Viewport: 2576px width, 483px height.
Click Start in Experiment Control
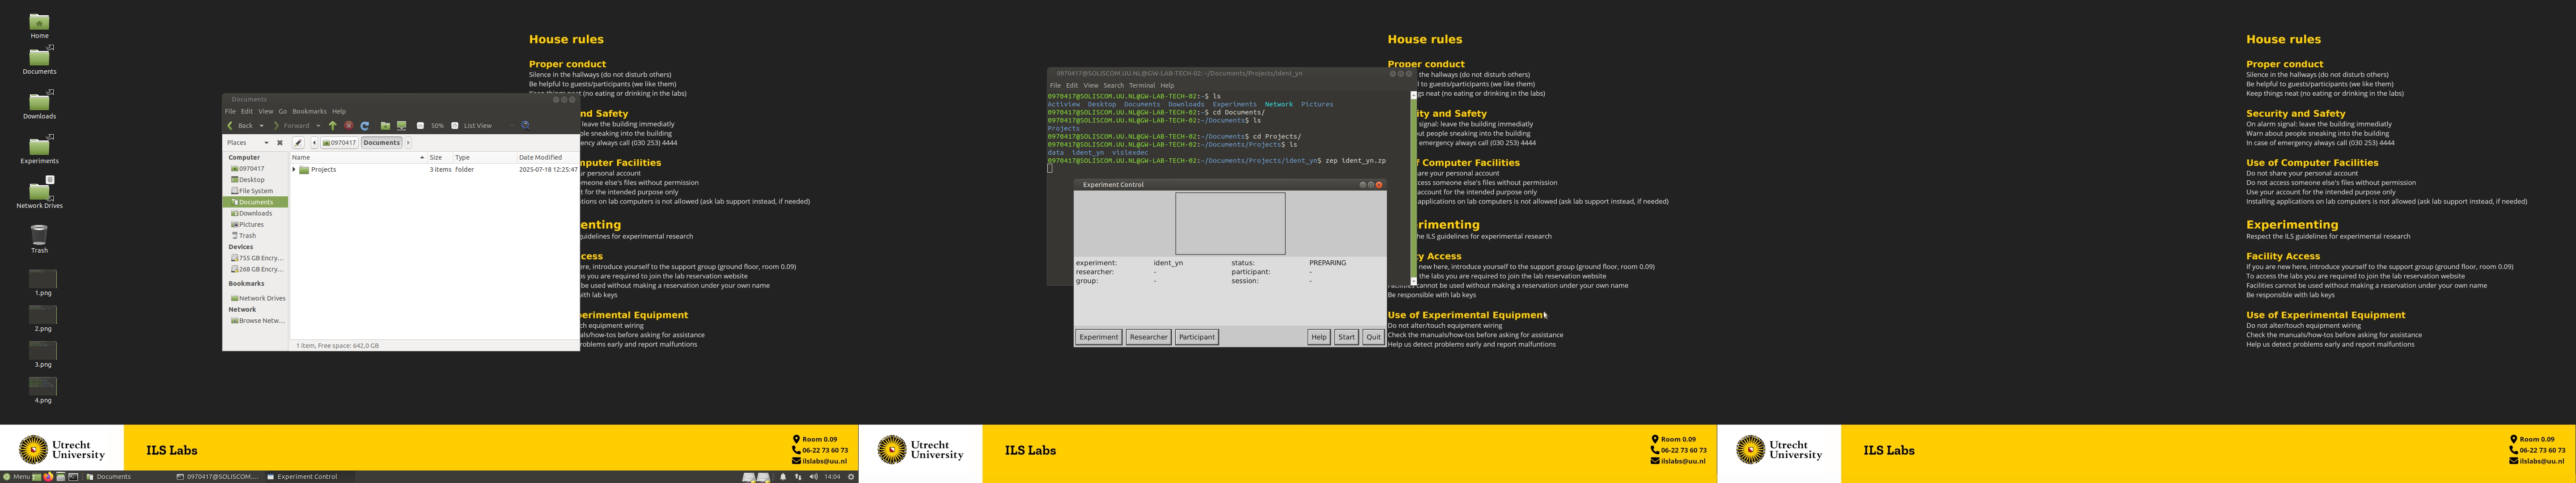point(1346,337)
